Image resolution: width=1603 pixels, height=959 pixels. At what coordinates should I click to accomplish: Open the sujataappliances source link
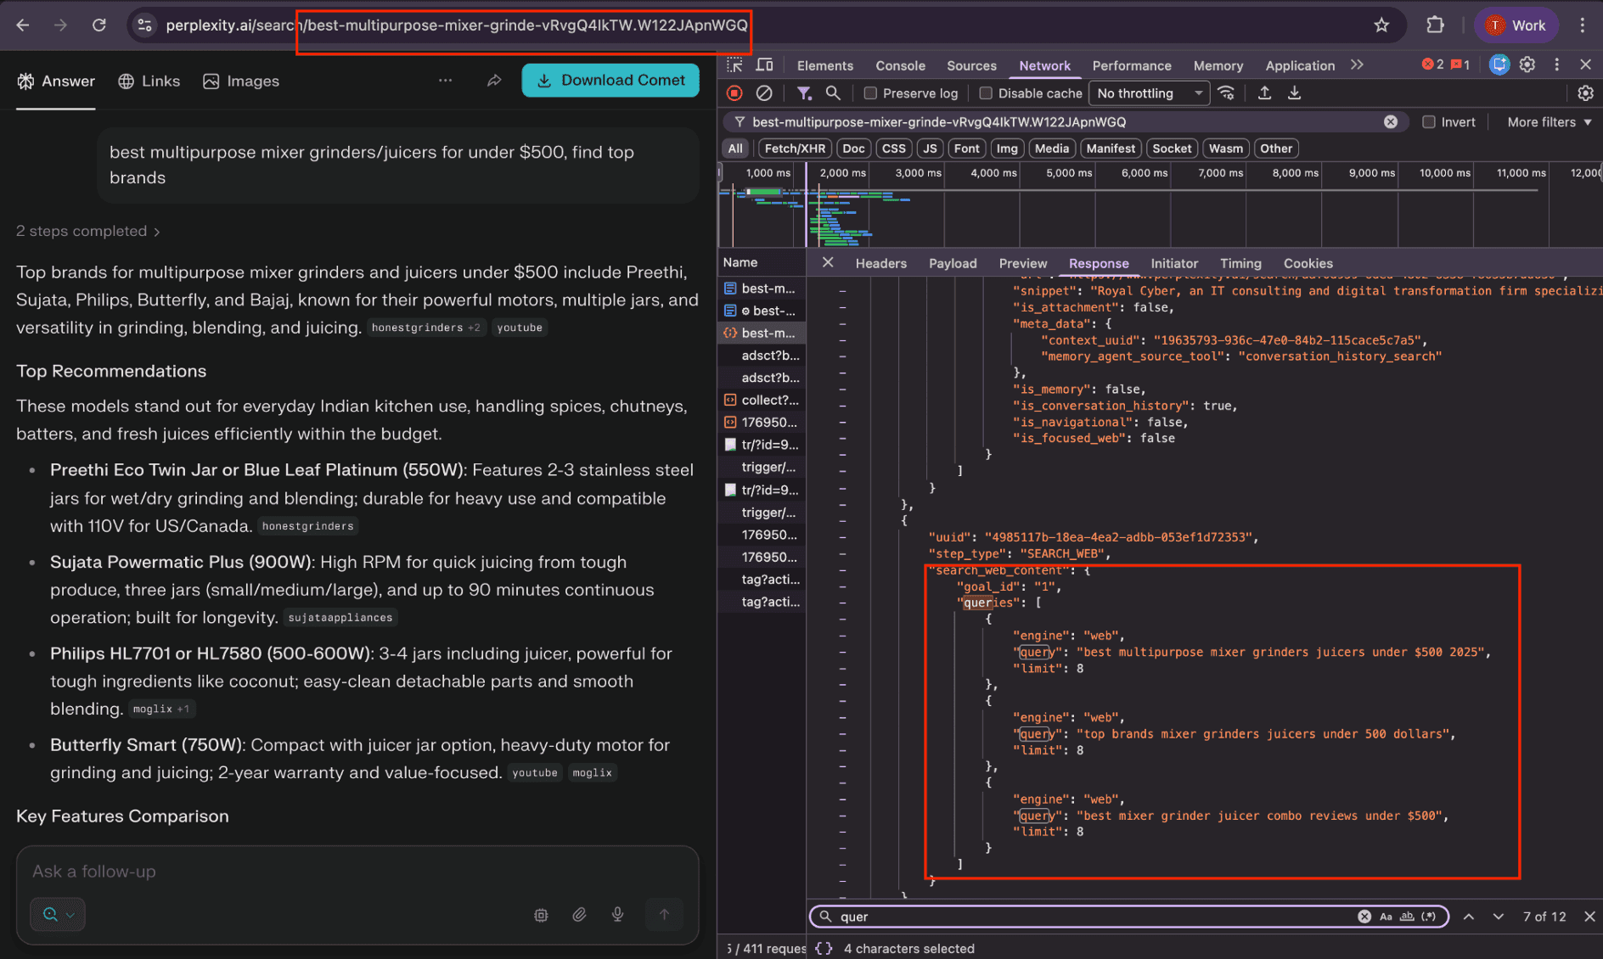click(x=340, y=618)
